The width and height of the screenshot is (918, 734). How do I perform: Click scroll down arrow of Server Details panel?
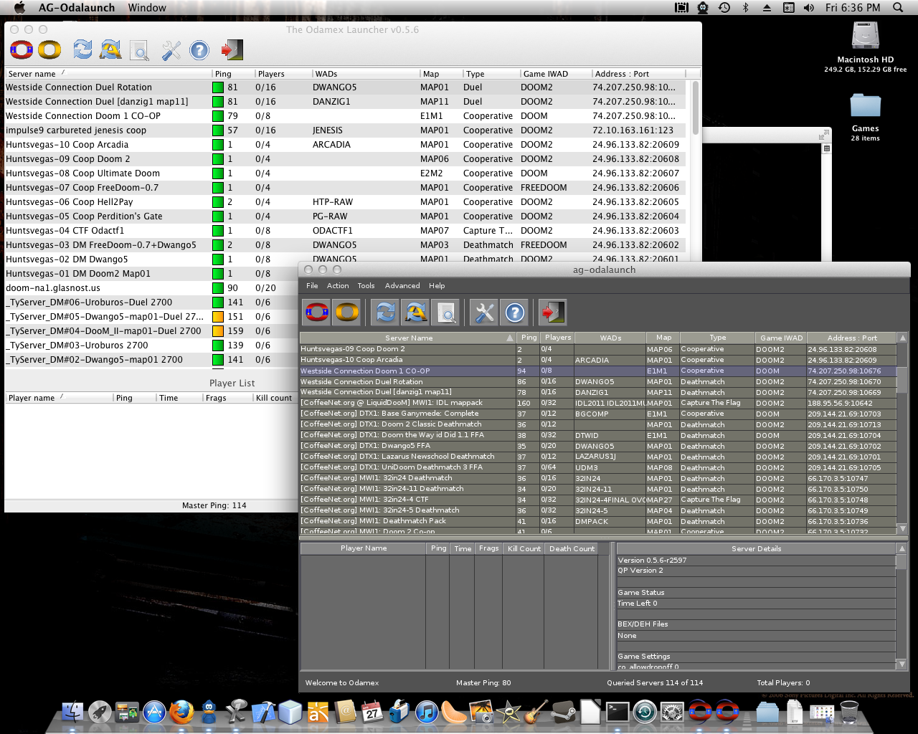(902, 664)
